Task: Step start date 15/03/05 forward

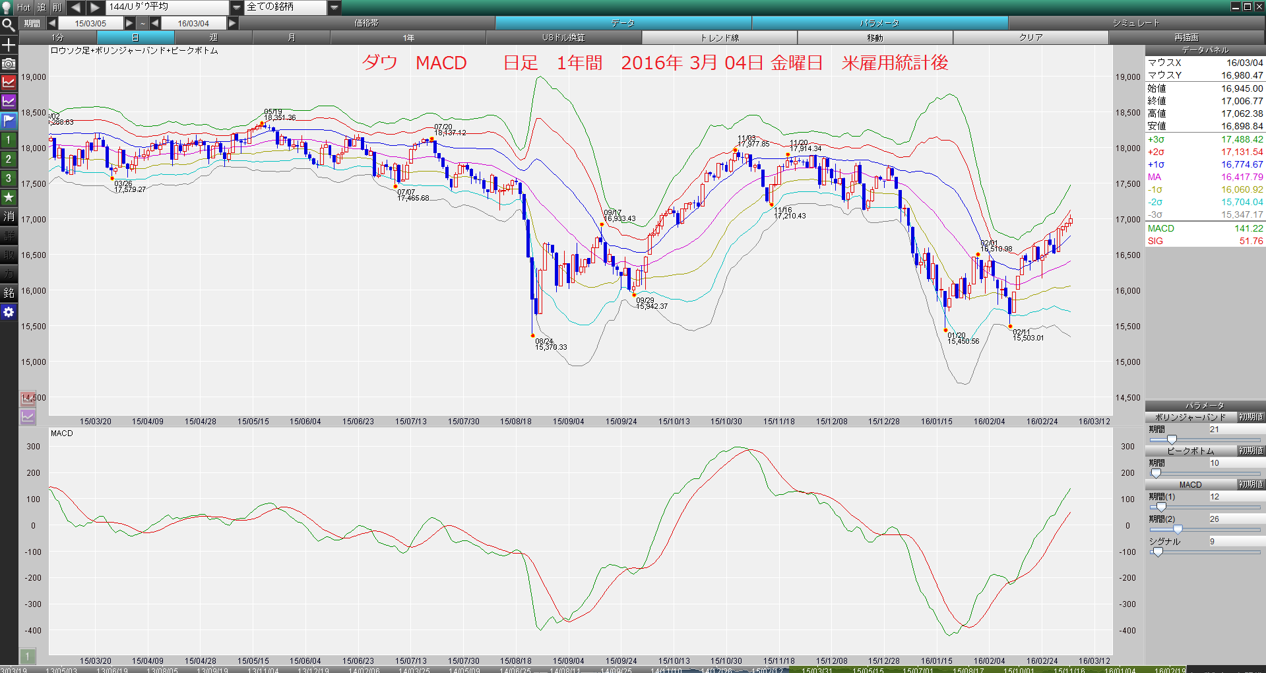Action: point(129,23)
